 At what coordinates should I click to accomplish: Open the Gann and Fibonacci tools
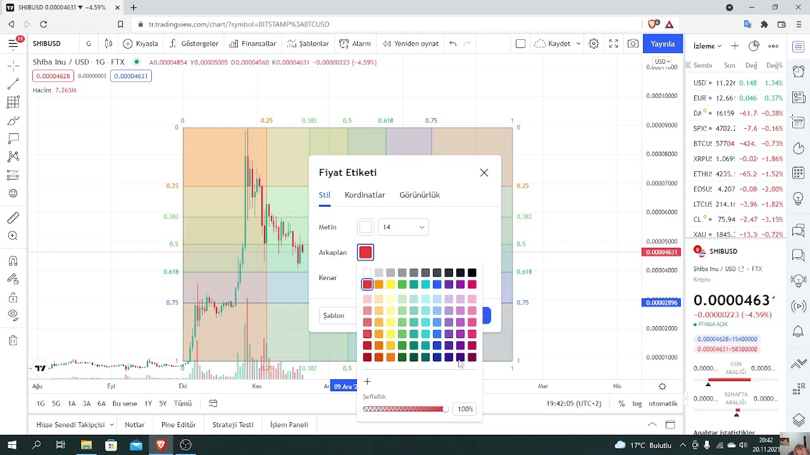13,102
